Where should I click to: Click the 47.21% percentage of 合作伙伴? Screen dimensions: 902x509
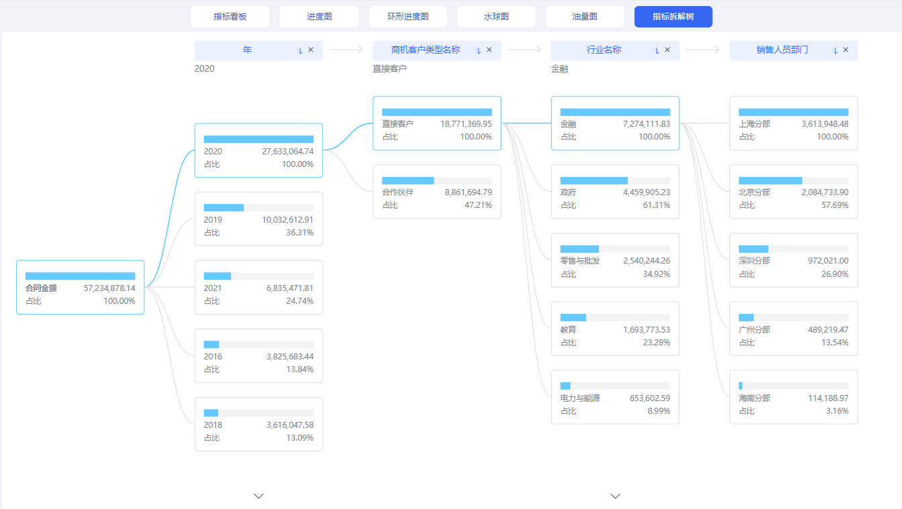(x=479, y=205)
